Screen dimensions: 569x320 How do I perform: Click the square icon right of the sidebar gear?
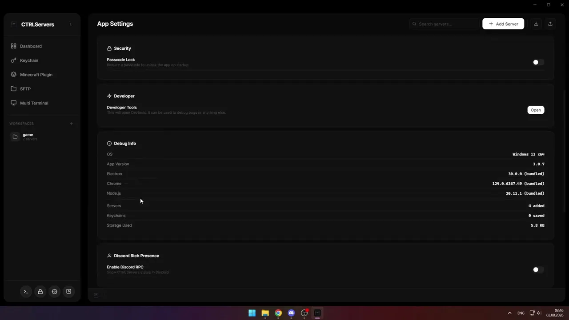tap(68, 292)
